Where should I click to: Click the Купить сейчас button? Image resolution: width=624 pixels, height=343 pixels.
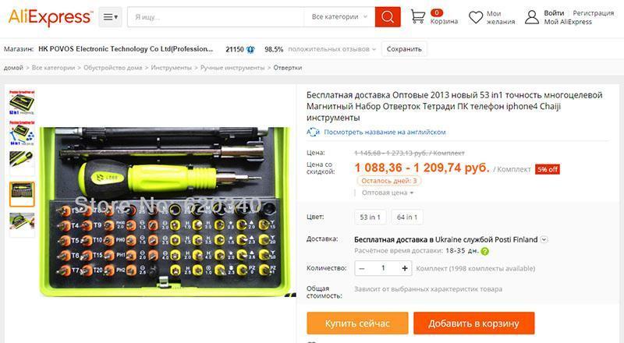(357, 323)
